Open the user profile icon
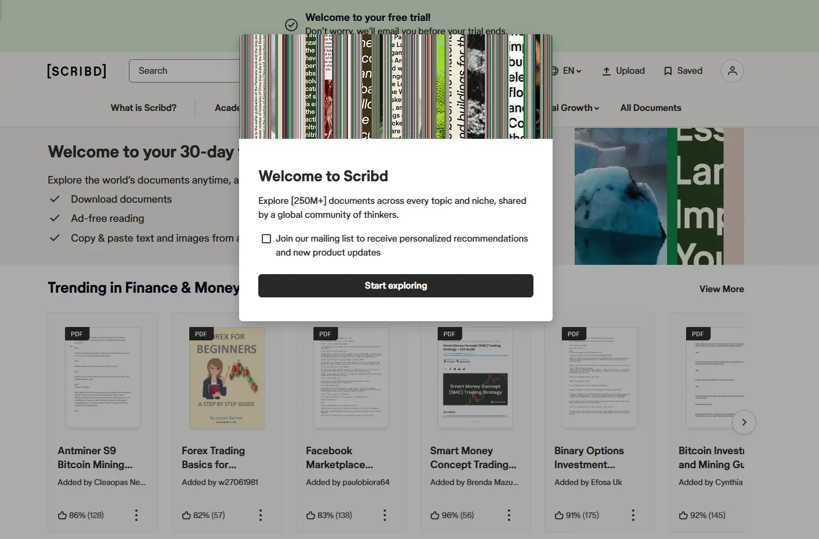The height and width of the screenshot is (539, 819). point(733,71)
